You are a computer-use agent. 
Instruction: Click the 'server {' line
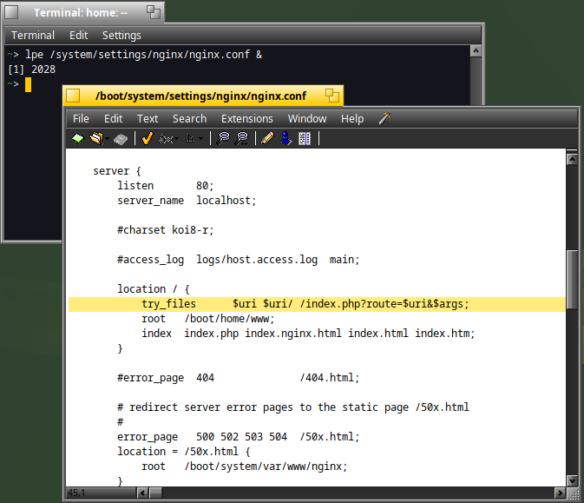(117, 171)
